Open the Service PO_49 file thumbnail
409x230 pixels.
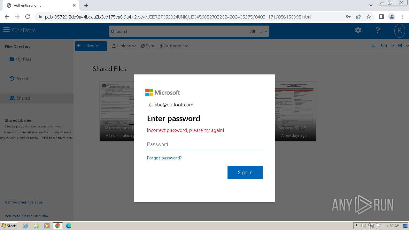click(x=295, y=111)
